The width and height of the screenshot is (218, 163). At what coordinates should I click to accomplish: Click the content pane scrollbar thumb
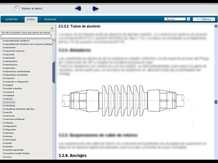tap(216, 102)
